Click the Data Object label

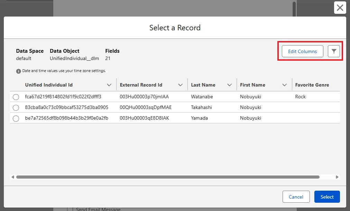(x=65, y=51)
